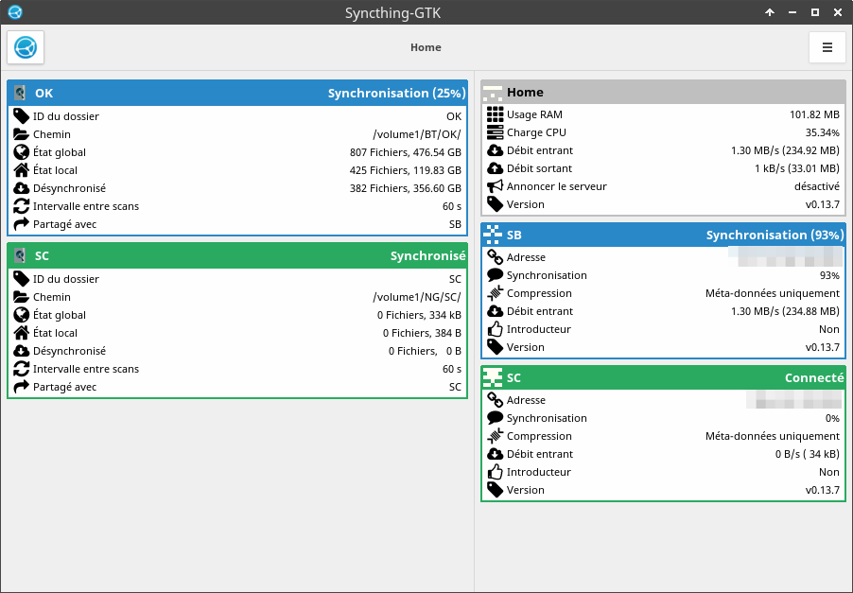853x593 pixels.
Task: Click the SB device identicon
Action: tap(493, 235)
